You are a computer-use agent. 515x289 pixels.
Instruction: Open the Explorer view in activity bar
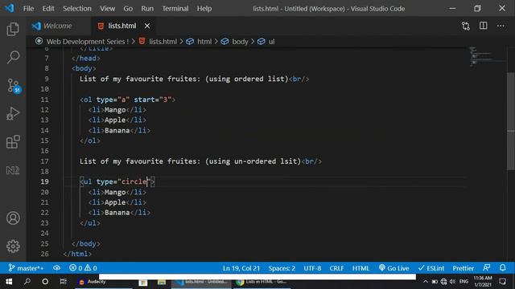[13, 29]
